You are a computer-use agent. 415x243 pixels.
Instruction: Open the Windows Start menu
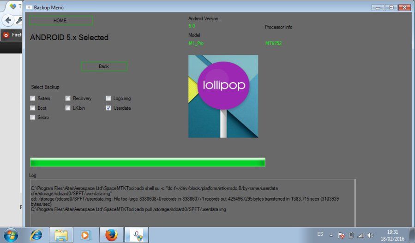(x=11, y=235)
